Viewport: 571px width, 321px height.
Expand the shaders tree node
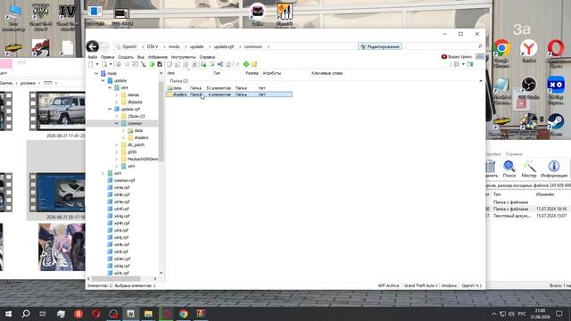pyautogui.click(x=123, y=137)
